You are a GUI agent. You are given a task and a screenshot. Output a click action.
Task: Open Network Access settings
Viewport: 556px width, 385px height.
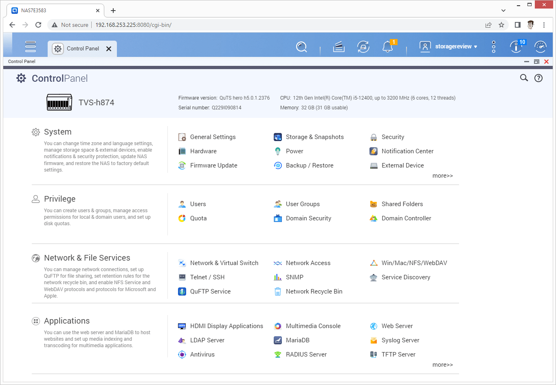308,263
